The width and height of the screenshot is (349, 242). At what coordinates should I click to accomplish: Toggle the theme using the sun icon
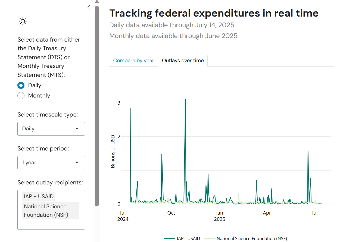click(23, 21)
